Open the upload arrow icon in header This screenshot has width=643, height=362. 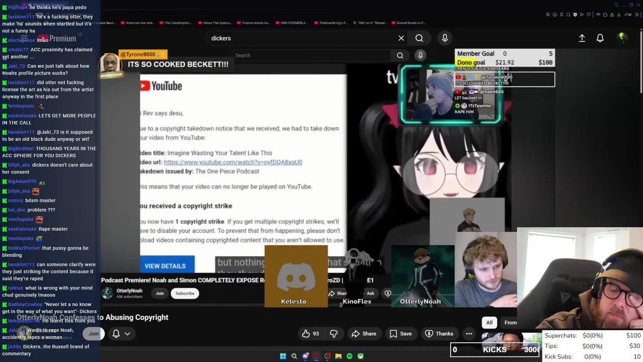tap(582, 38)
